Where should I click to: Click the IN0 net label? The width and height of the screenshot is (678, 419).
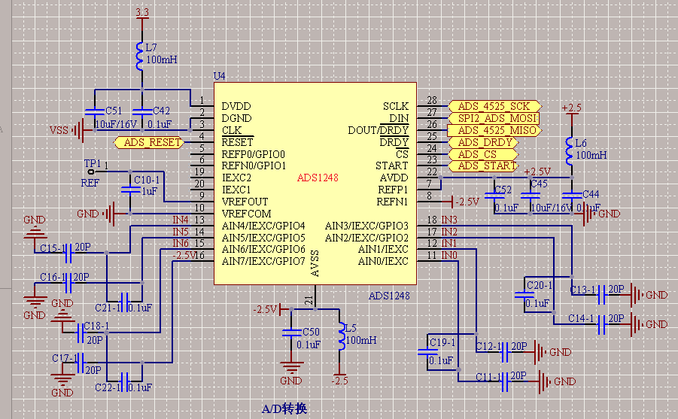click(x=449, y=256)
